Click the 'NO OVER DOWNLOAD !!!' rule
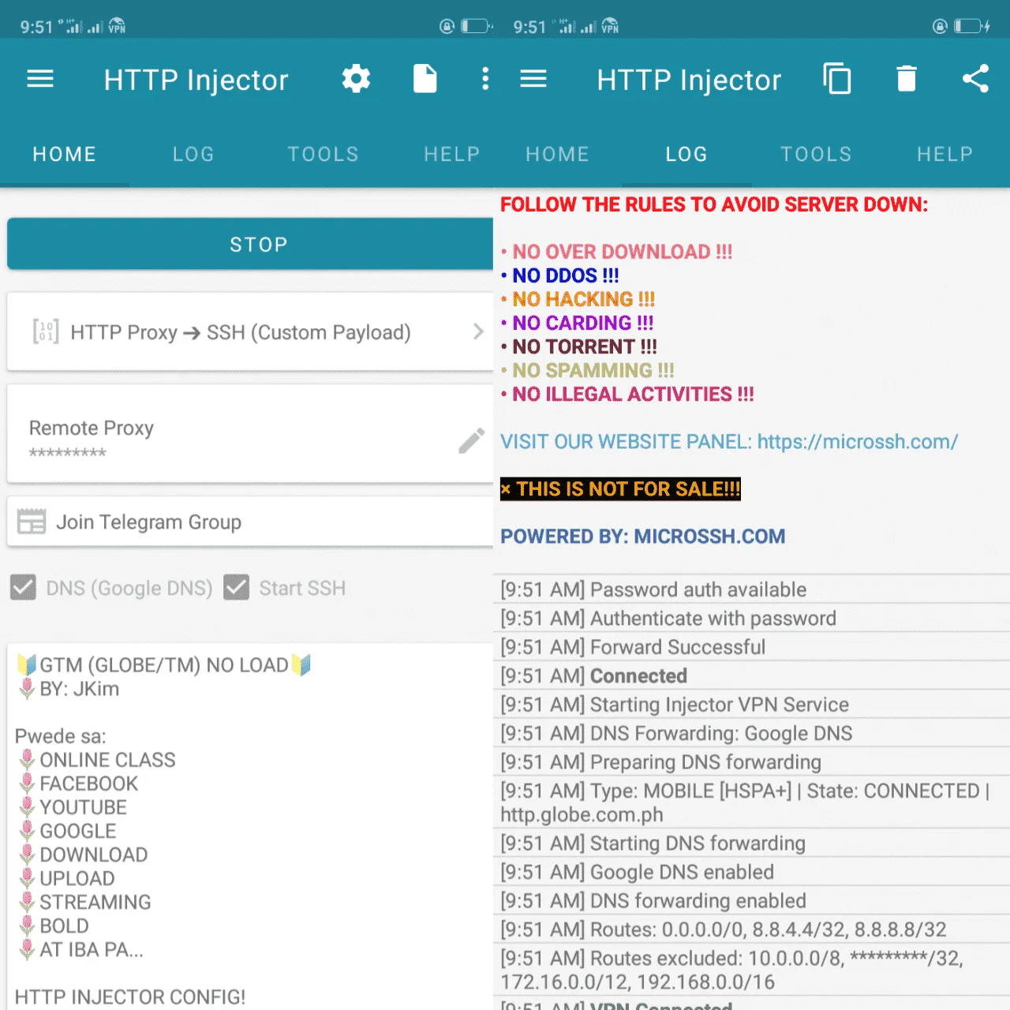Viewport: 1010px width, 1010px height. point(617,252)
